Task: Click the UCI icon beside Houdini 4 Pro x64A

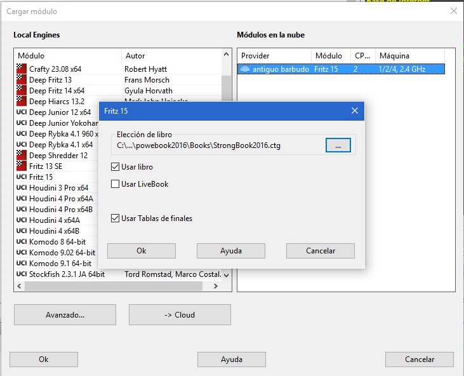Action: coord(22,198)
